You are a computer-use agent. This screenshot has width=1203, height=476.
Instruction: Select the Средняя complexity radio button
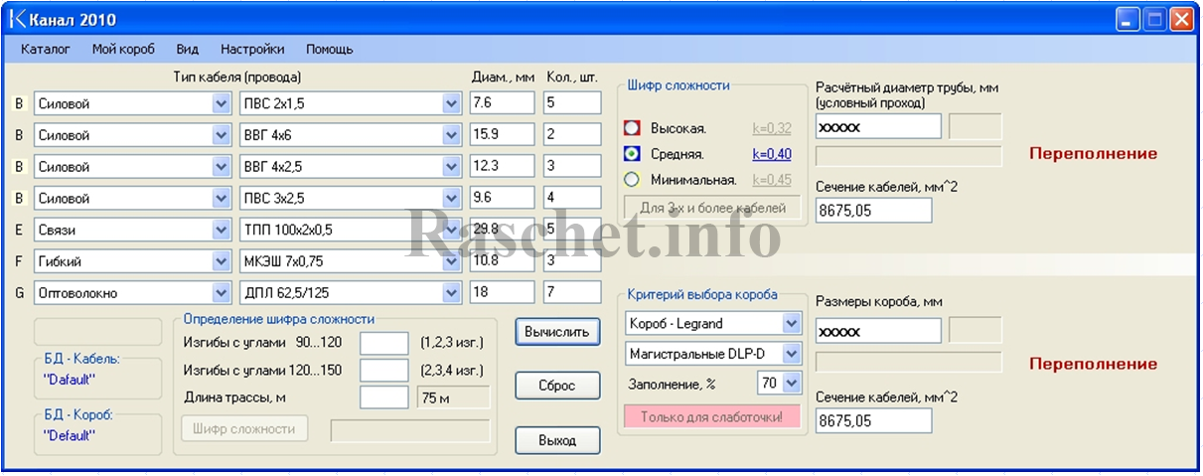tap(632, 154)
